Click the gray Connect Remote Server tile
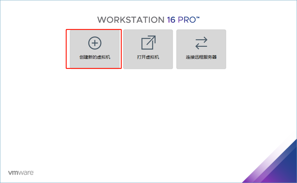This screenshot has height=183, width=297. click(201, 49)
